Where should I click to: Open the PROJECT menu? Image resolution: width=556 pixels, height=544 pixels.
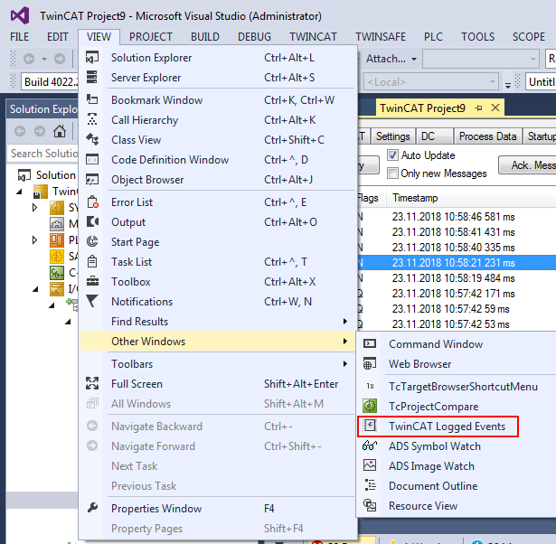click(x=150, y=37)
